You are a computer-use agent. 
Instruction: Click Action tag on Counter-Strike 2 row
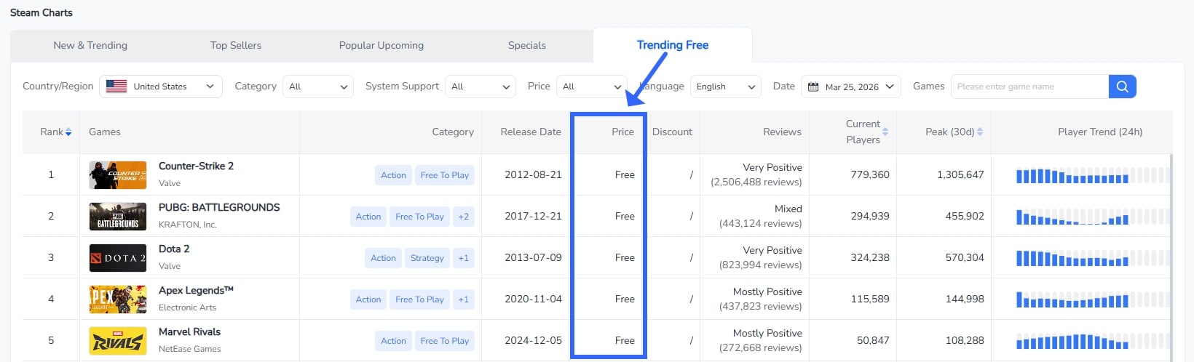393,174
